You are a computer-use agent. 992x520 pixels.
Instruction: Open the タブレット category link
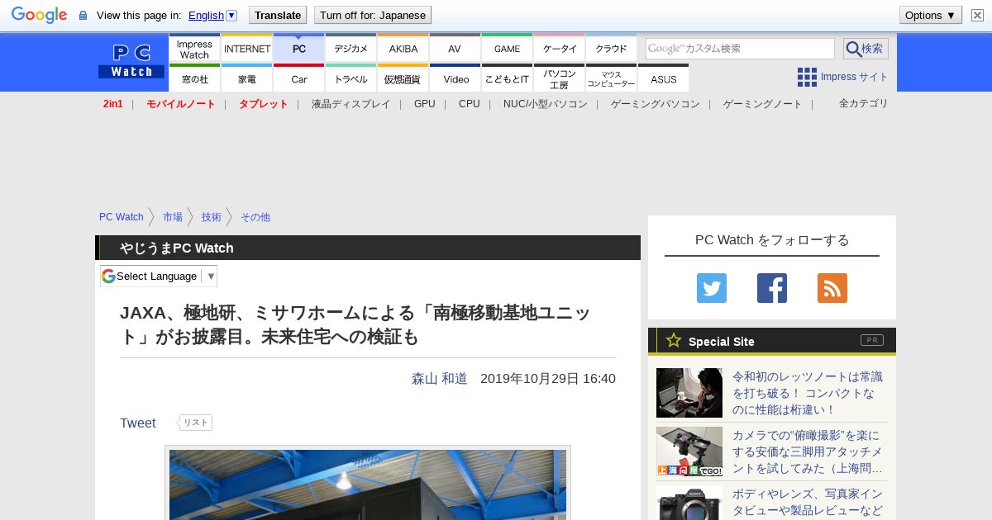click(x=264, y=104)
